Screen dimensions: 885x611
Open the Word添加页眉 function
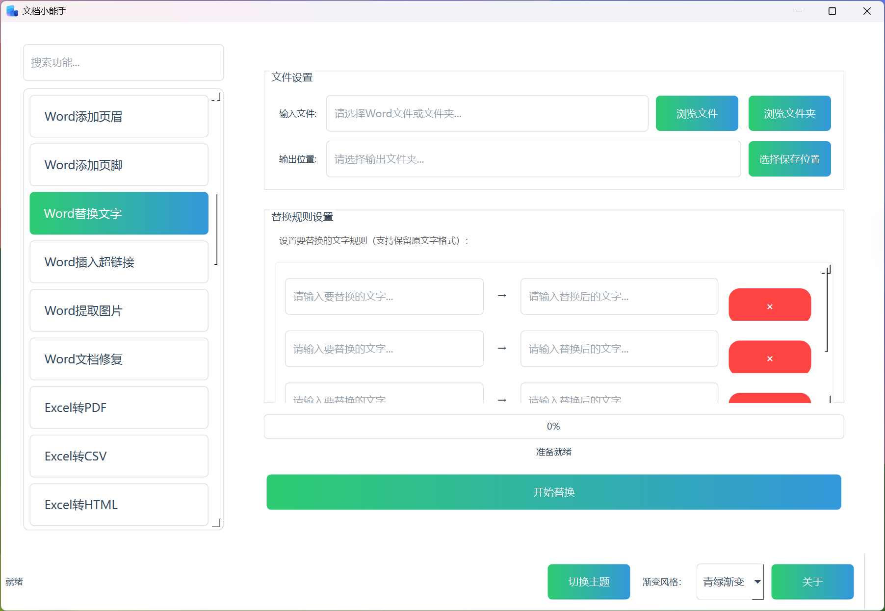[x=119, y=116]
